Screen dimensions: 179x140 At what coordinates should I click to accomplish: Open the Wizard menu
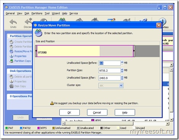(x=56, y=13)
